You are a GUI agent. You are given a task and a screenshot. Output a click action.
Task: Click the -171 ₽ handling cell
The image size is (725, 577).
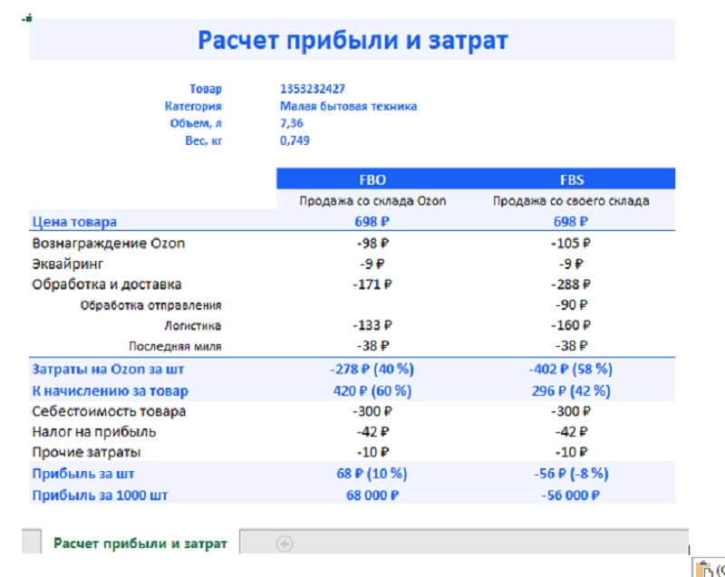point(372,284)
